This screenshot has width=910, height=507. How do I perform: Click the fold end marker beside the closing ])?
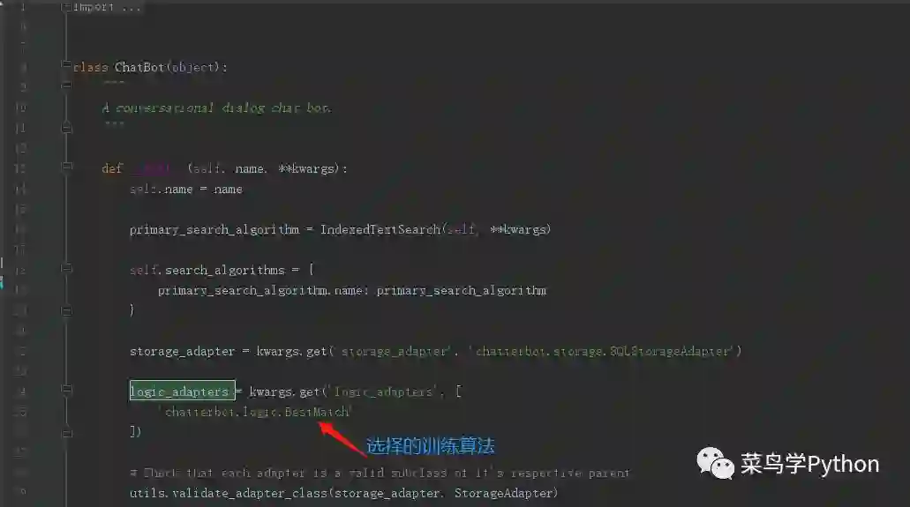(67, 433)
